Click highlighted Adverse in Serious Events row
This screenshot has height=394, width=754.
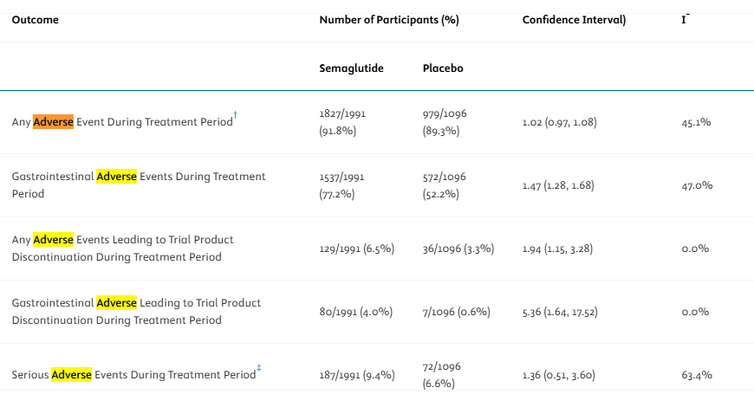pos(71,375)
